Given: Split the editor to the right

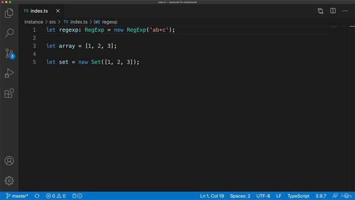Looking at the screenshot, I should (x=333, y=11).
